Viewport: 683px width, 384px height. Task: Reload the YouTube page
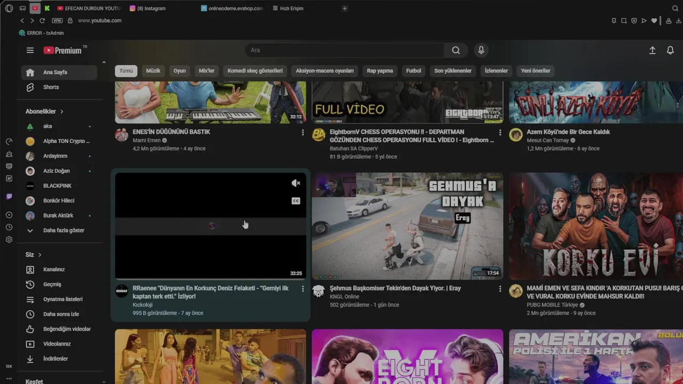coord(42,20)
